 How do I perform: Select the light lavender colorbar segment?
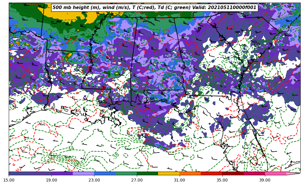tap(84, 173)
